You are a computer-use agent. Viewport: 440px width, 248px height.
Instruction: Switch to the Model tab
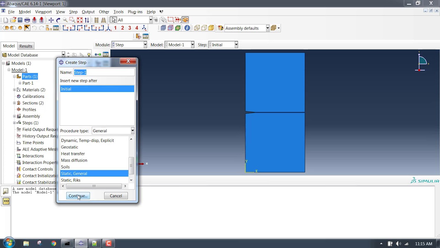[9, 46]
